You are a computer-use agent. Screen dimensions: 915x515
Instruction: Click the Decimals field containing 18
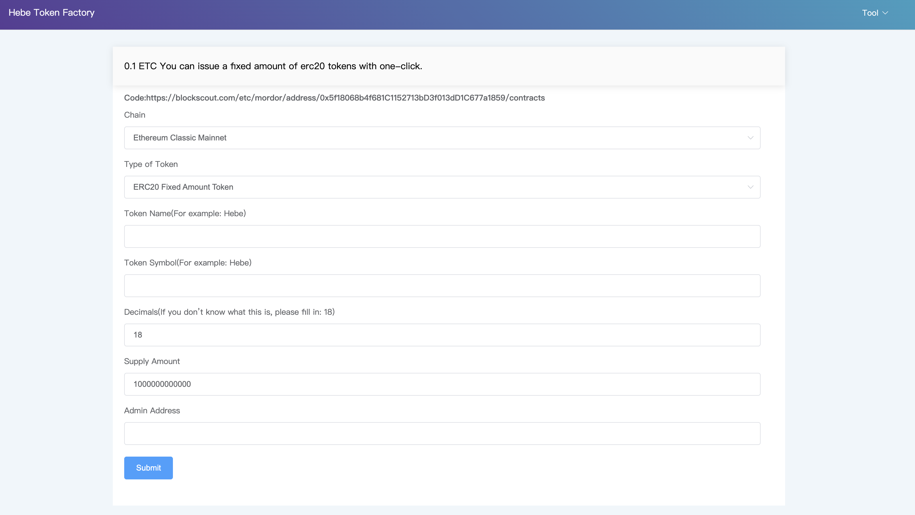442,335
